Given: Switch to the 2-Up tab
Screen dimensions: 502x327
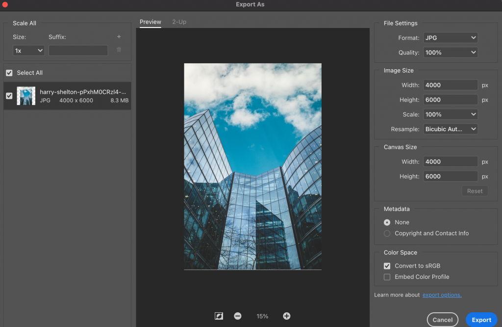Looking at the screenshot, I should [x=179, y=22].
